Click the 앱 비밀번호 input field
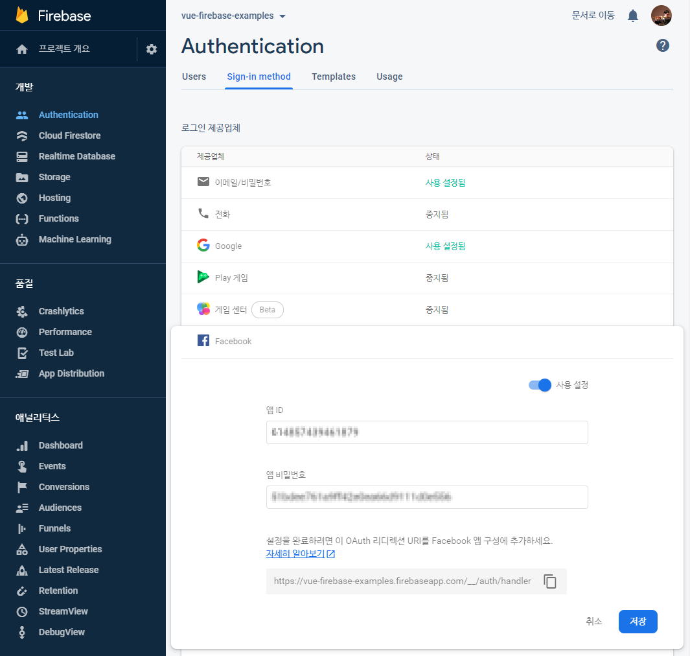This screenshot has width=690, height=656. (427, 497)
